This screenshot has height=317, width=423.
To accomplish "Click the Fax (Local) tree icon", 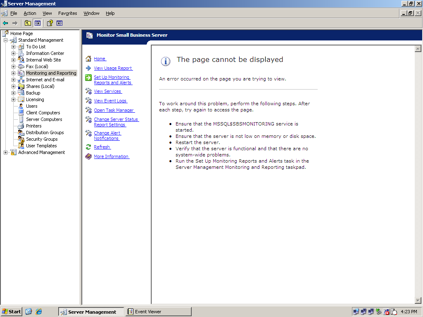I will 21,66.
